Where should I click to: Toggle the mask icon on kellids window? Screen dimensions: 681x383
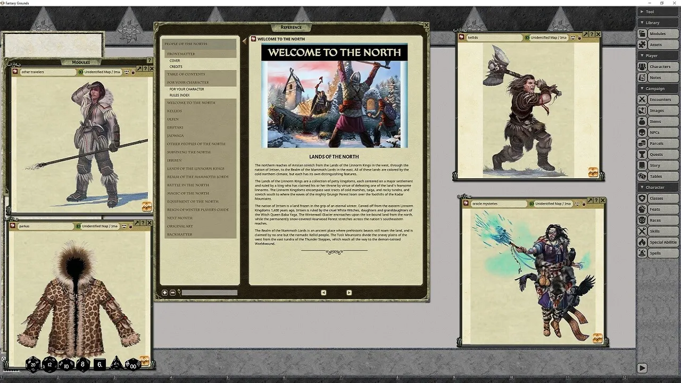pyautogui.click(x=573, y=38)
